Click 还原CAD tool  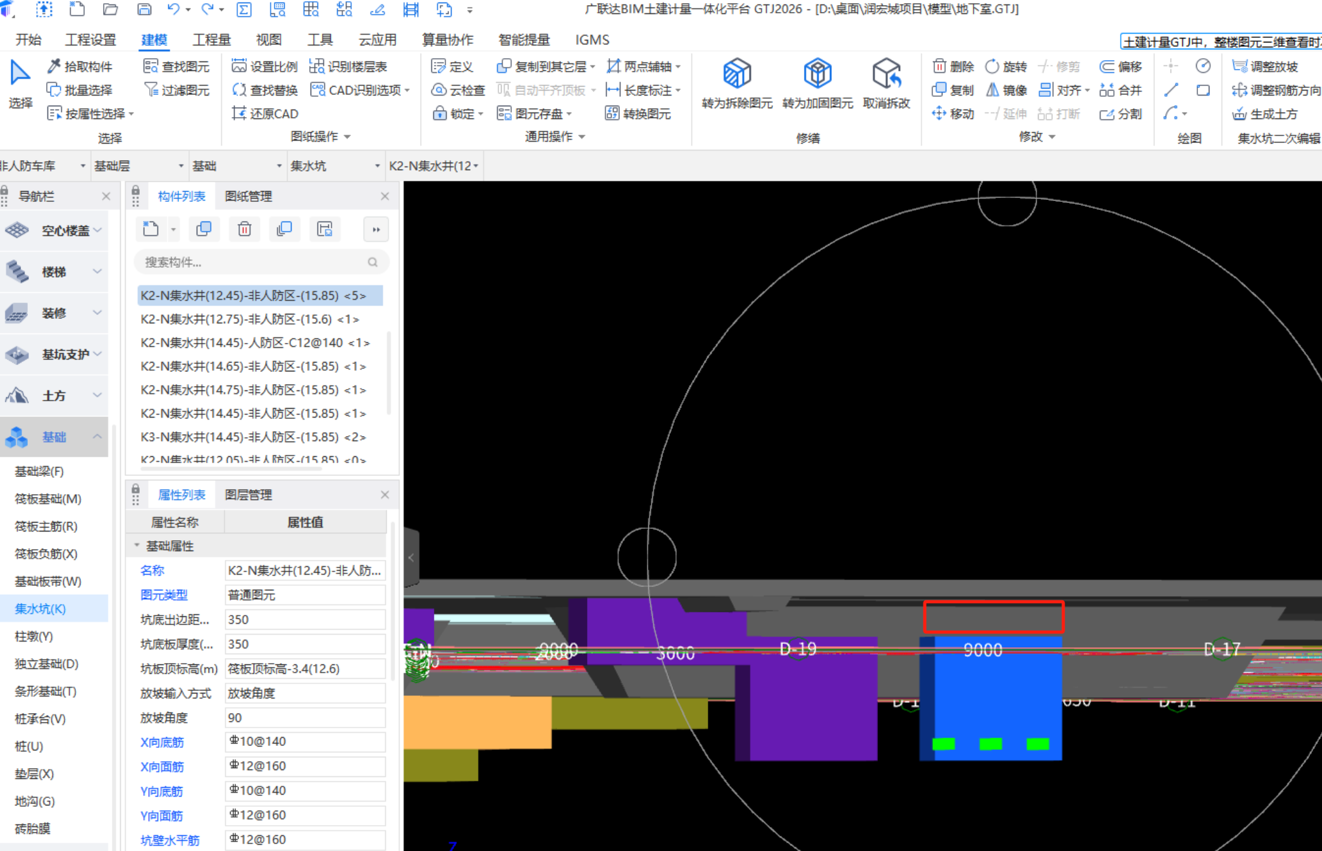coord(265,113)
